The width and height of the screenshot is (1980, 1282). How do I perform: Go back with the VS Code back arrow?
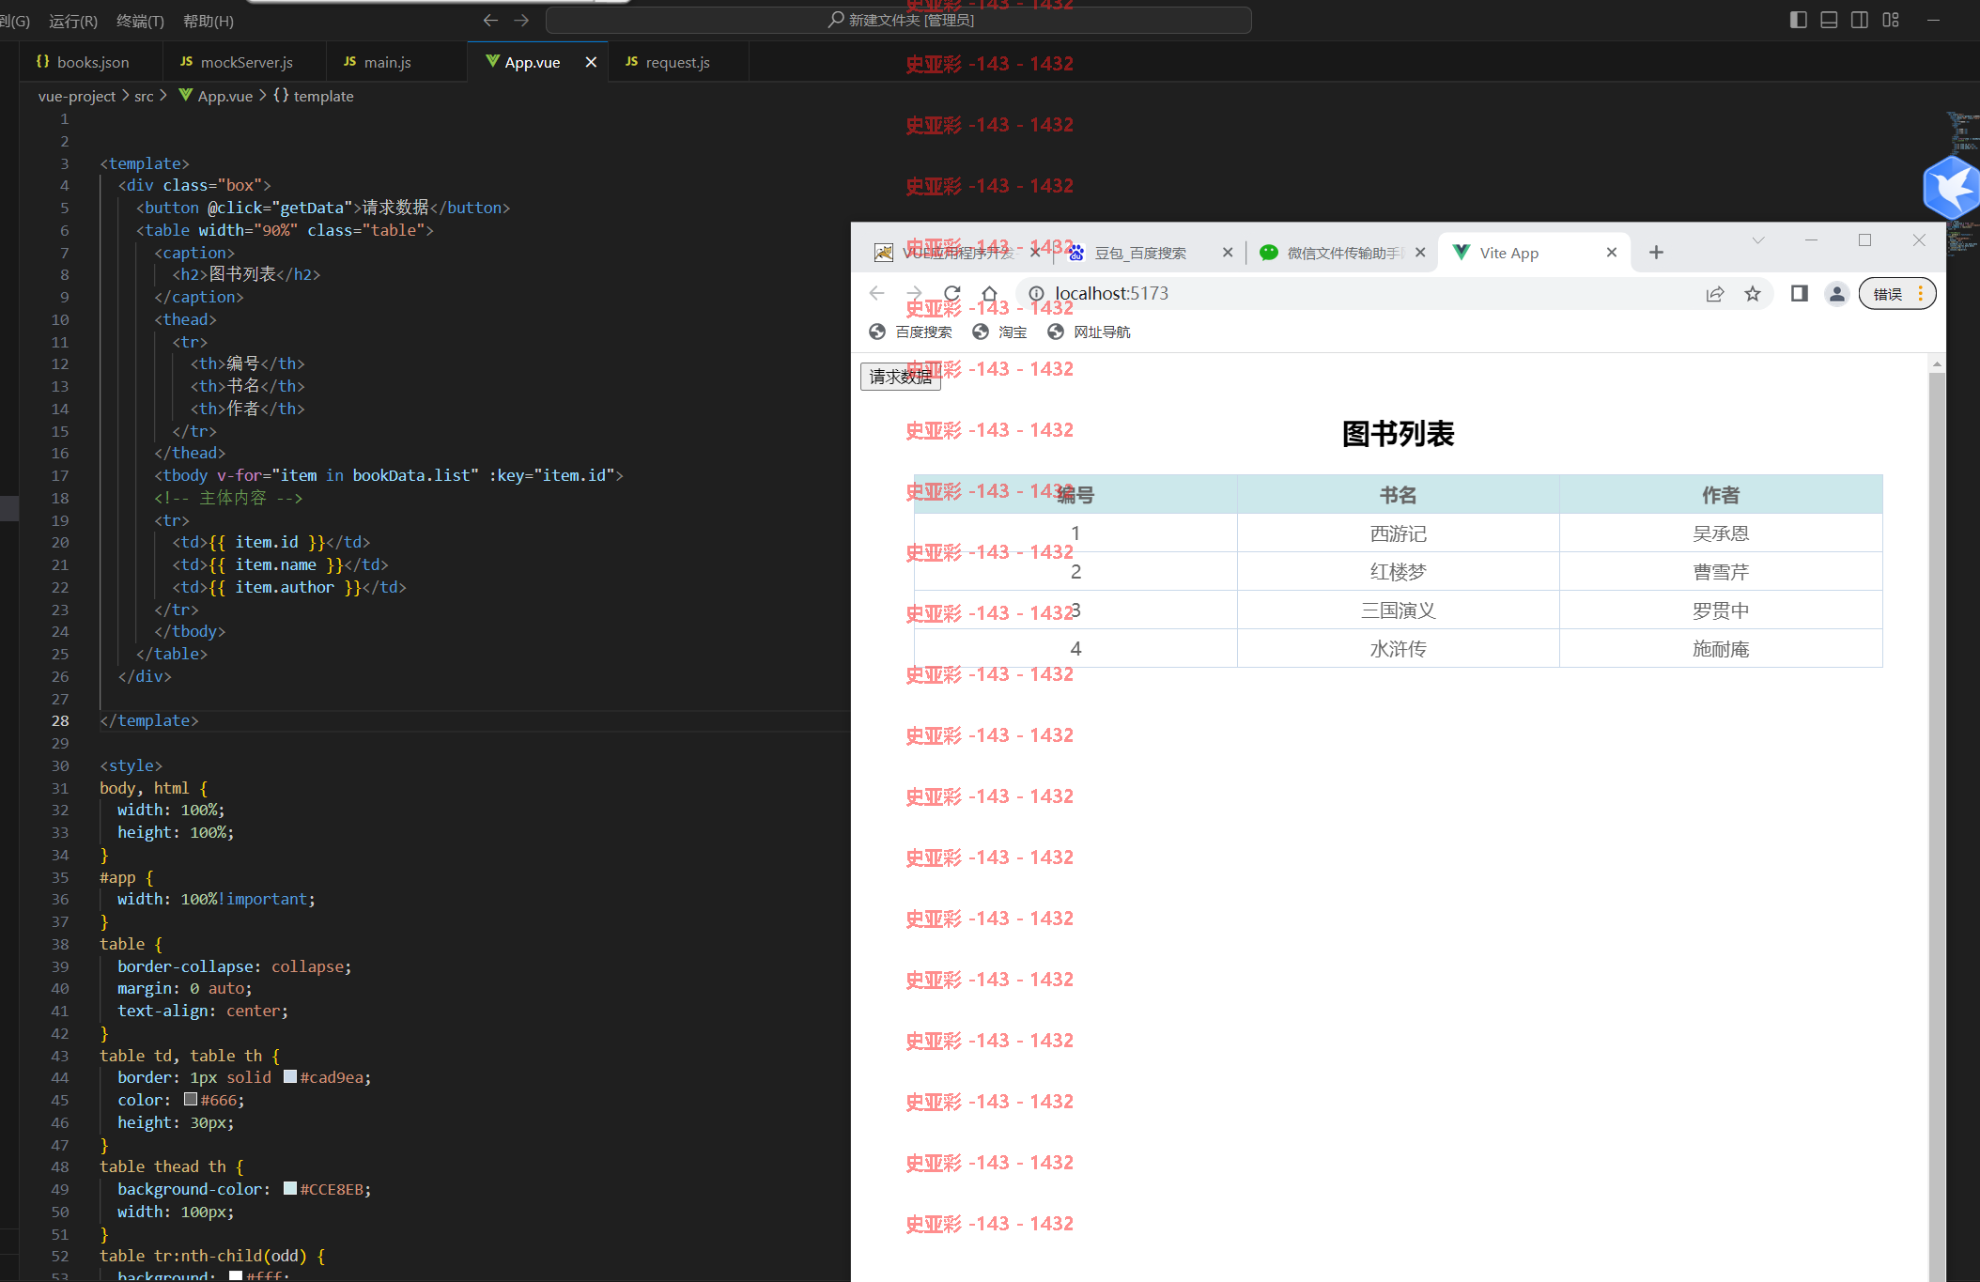pos(490,20)
